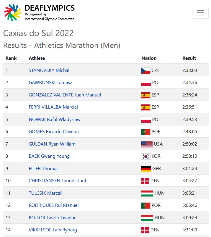Click Denmark flag in Christiansen row
The height and width of the screenshot is (237, 211).
pos(145,181)
